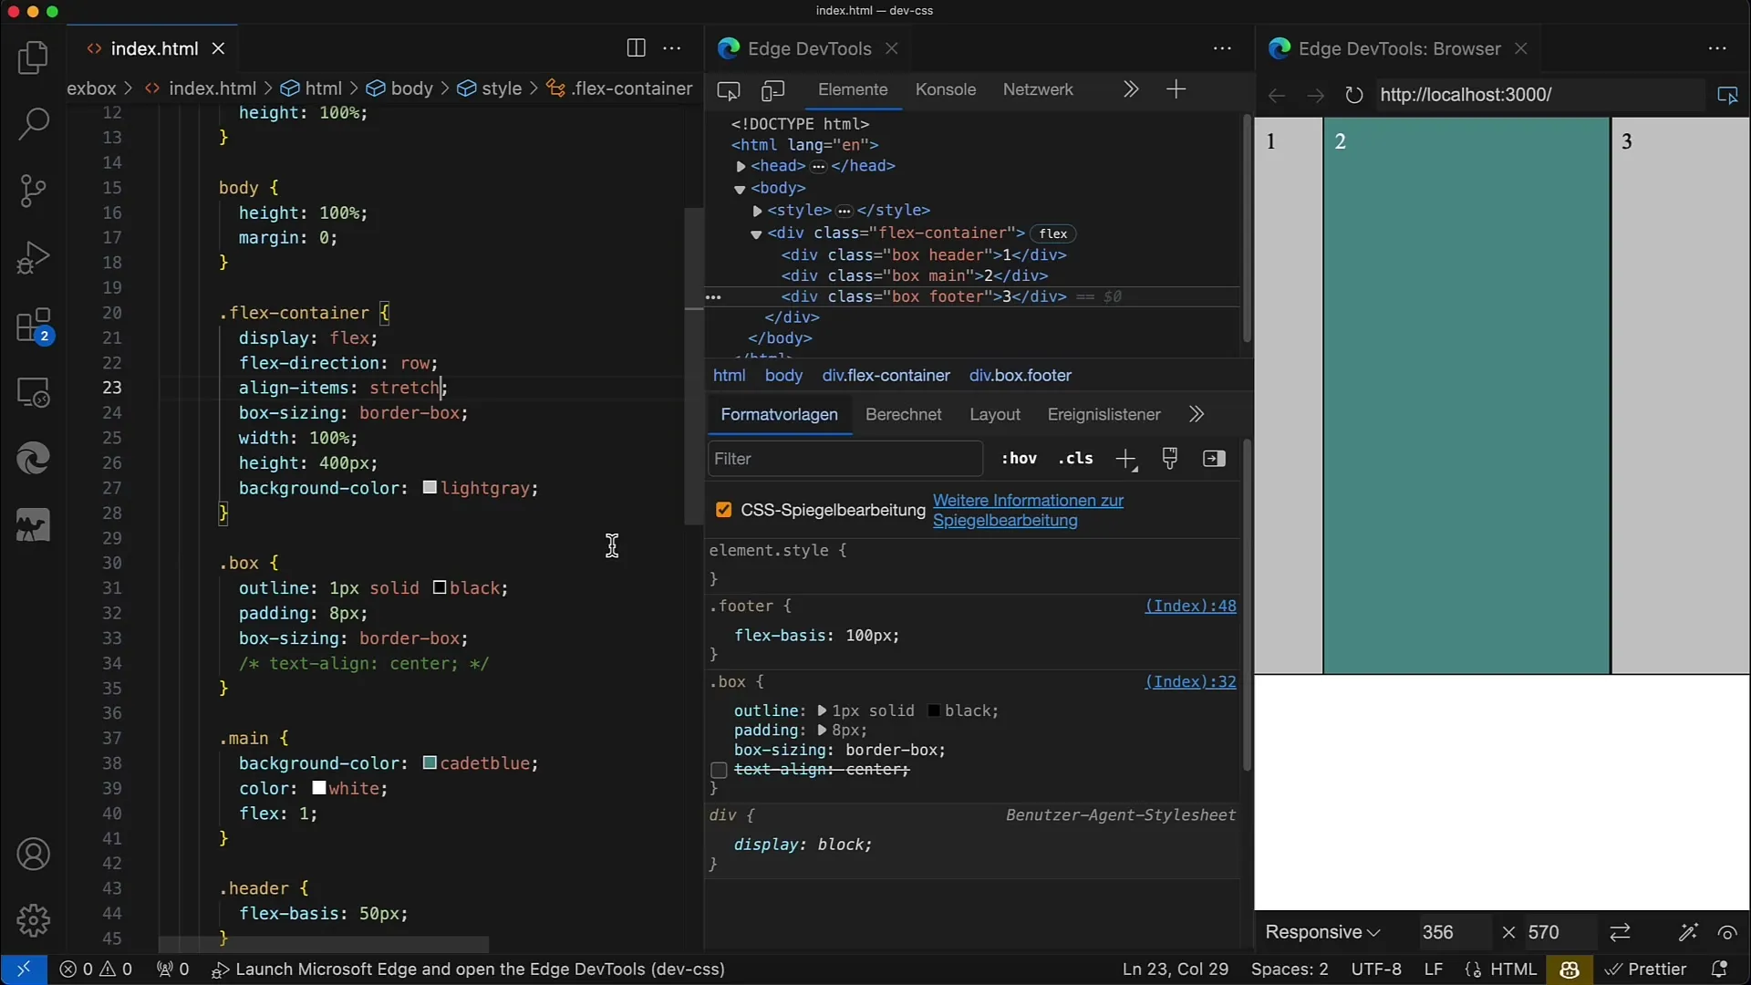Select the index.html editor tab
The image size is (1751, 985).
(154, 48)
